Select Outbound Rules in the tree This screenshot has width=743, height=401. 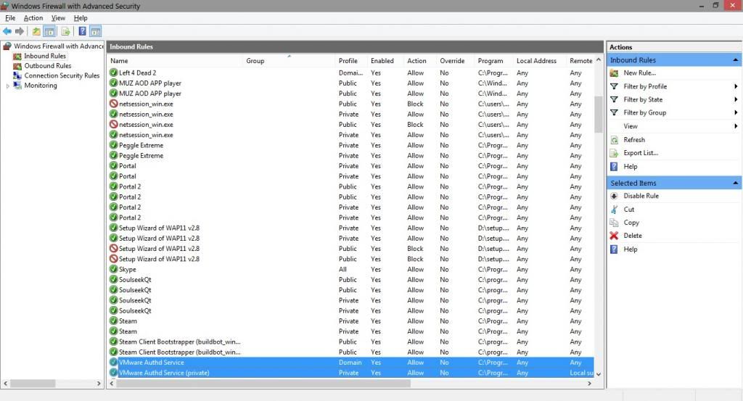click(48, 66)
